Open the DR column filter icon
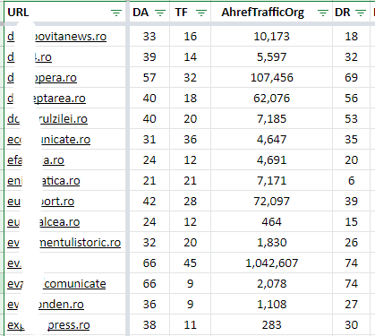 coord(361,13)
